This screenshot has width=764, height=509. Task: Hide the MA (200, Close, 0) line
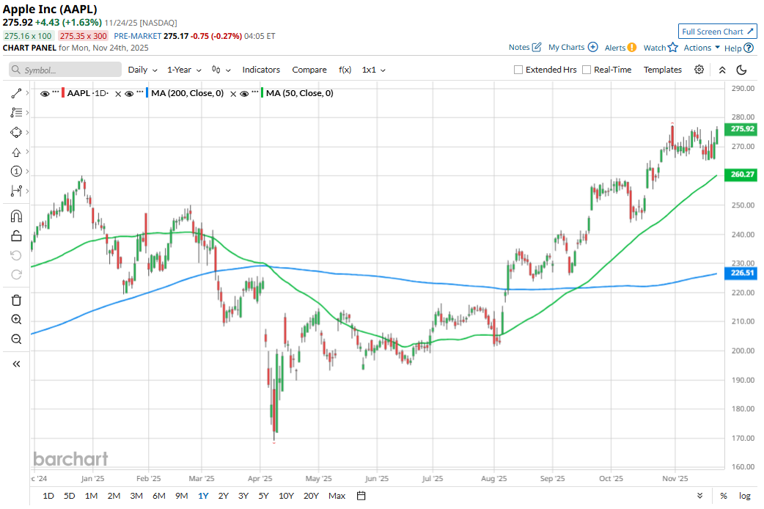[x=129, y=93]
